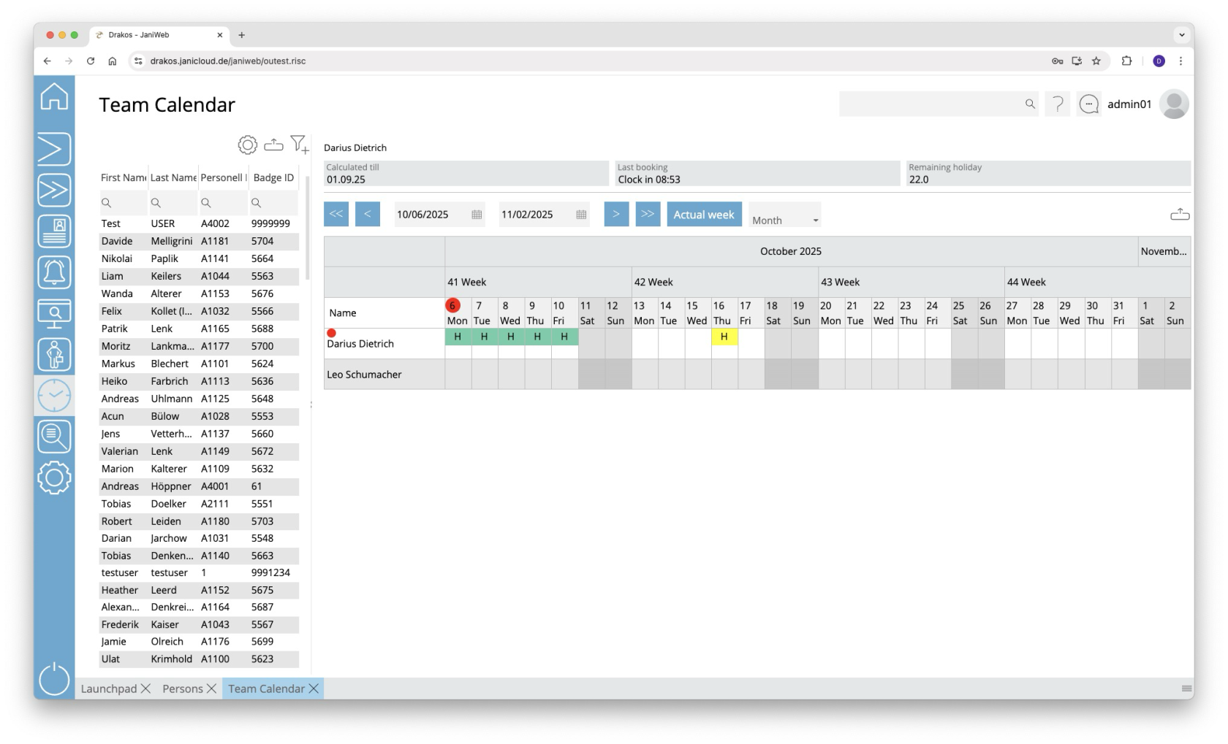
Task: Open the clock time-tracking sidebar icon
Action: point(54,396)
